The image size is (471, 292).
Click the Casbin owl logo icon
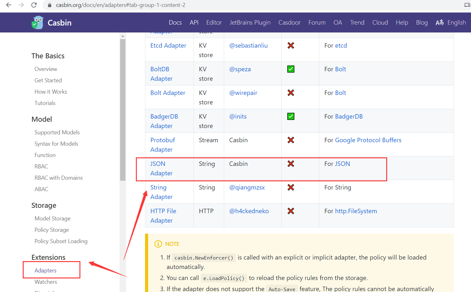(38, 23)
